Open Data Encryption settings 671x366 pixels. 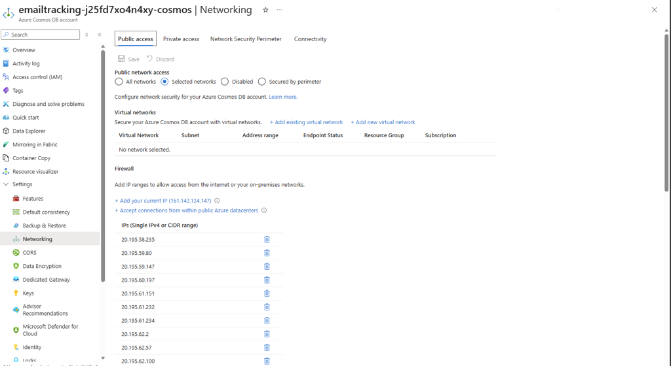click(42, 266)
